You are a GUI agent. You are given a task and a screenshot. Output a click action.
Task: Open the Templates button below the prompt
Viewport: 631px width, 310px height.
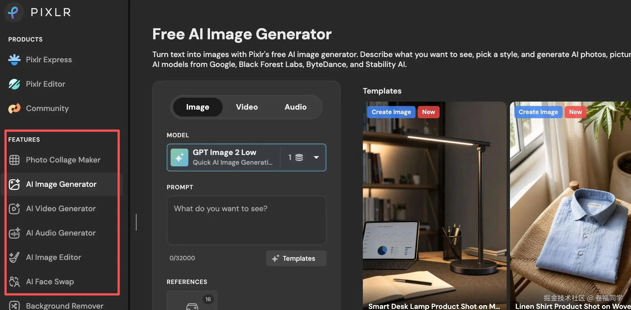[296, 258]
